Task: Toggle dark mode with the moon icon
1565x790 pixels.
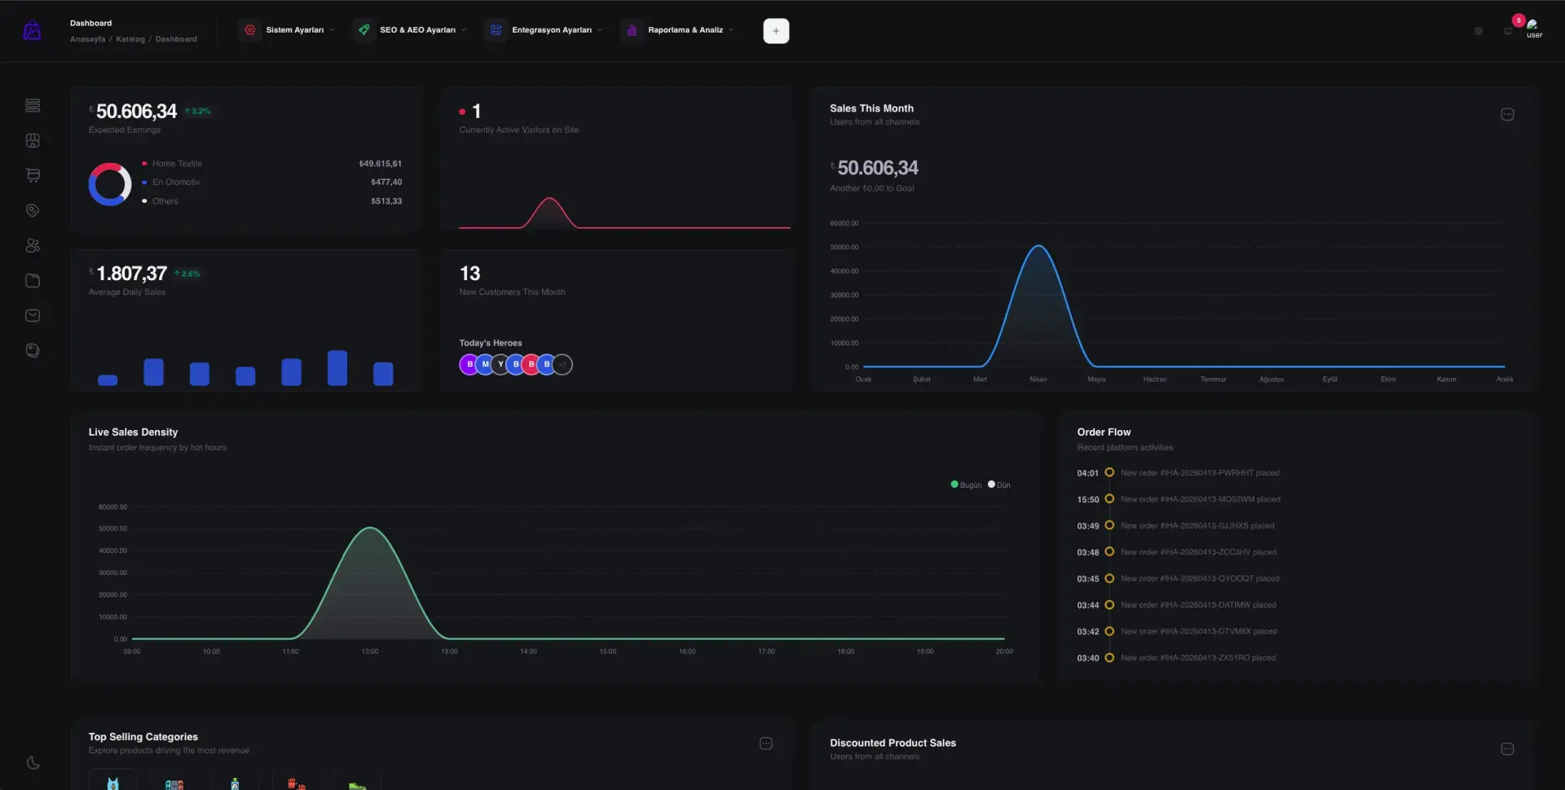Action: coord(33,763)
